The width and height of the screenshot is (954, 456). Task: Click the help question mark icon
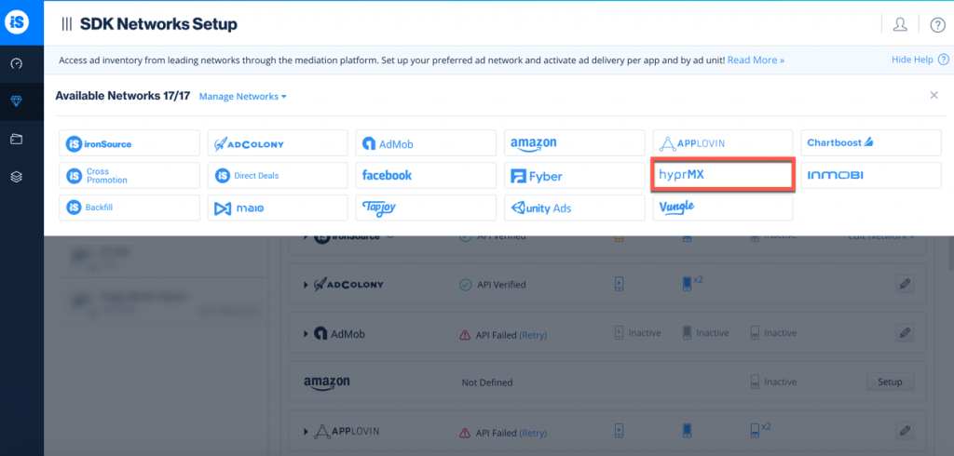point(936,24)
